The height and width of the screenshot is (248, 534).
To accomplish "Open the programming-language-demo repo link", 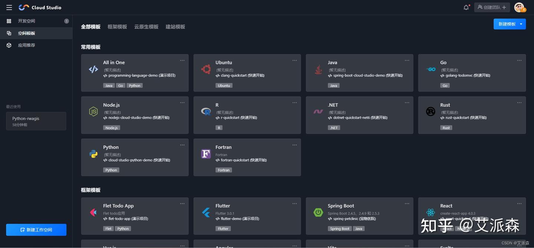I will point(139,76).
